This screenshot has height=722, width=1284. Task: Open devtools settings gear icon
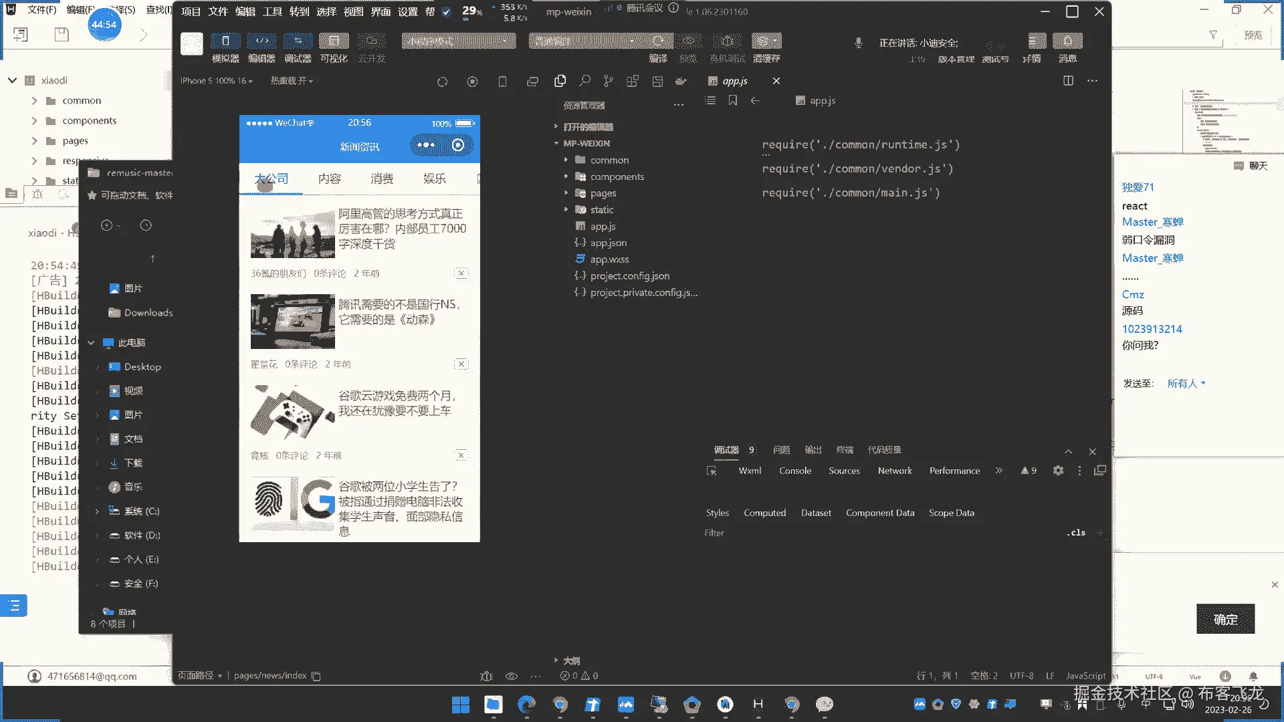click(1058, 471)
